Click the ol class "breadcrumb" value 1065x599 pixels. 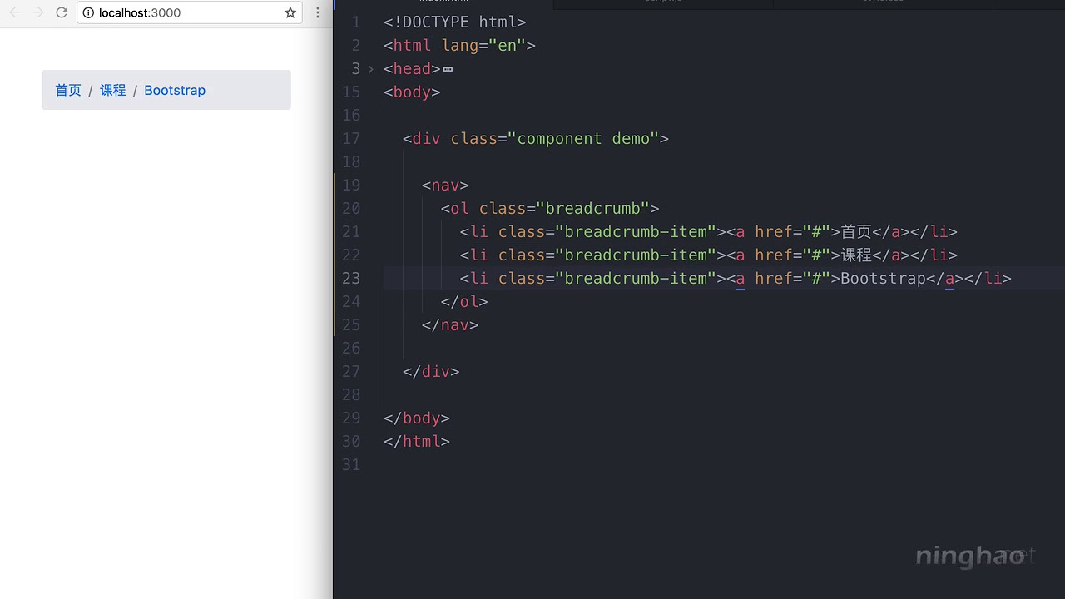(593, 208)
